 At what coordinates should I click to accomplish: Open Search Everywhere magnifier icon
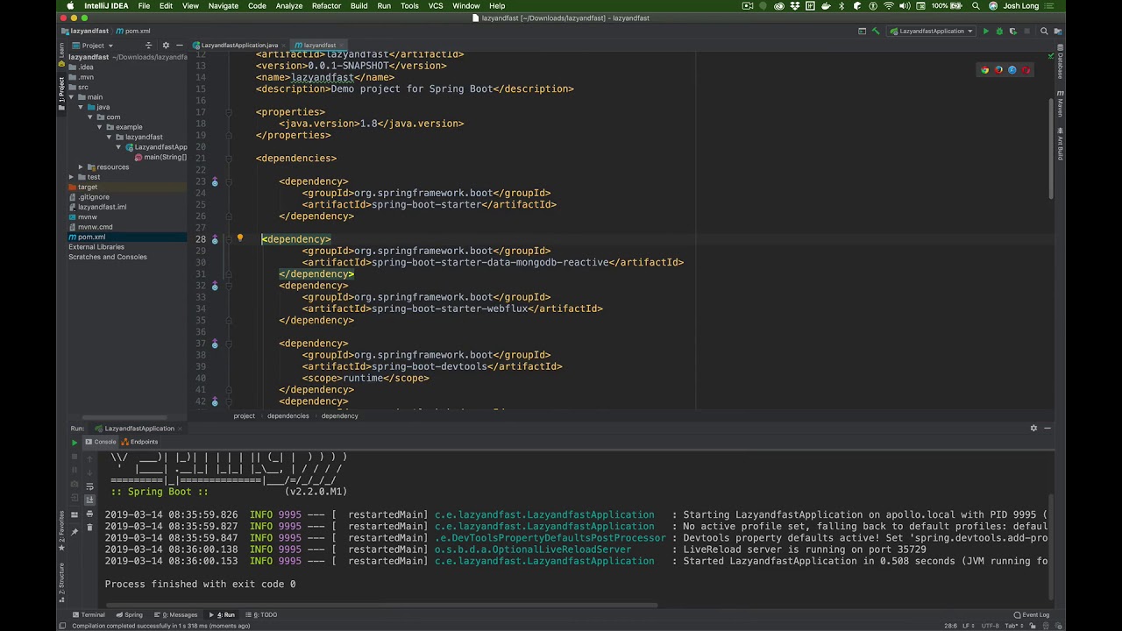(1044, 32)
